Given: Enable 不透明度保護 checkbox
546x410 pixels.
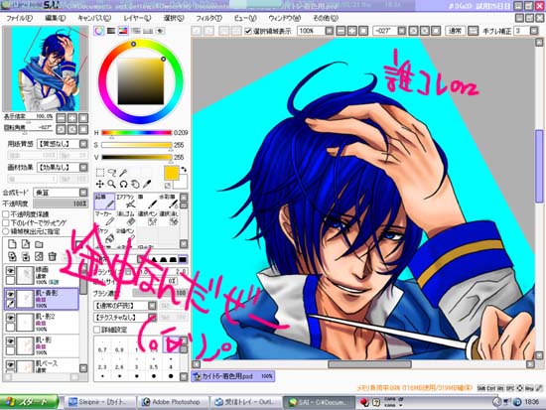Looking at the screenshot, I should (6, 214).
